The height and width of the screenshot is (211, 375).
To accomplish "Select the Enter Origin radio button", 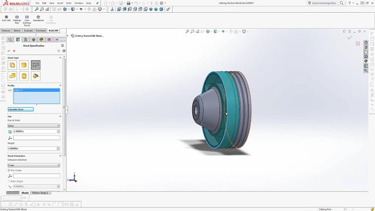I will (9, 181).
